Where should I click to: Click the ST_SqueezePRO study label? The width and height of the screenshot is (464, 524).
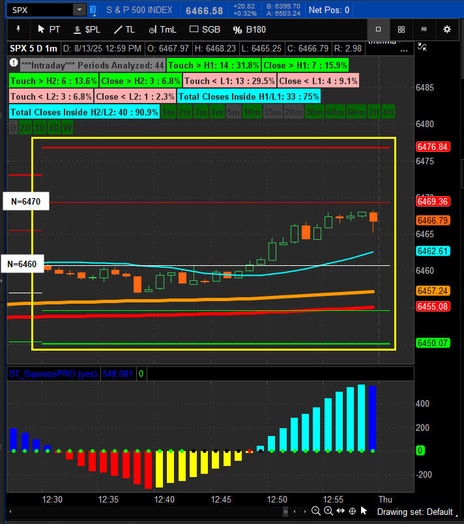tap(53, 373)
